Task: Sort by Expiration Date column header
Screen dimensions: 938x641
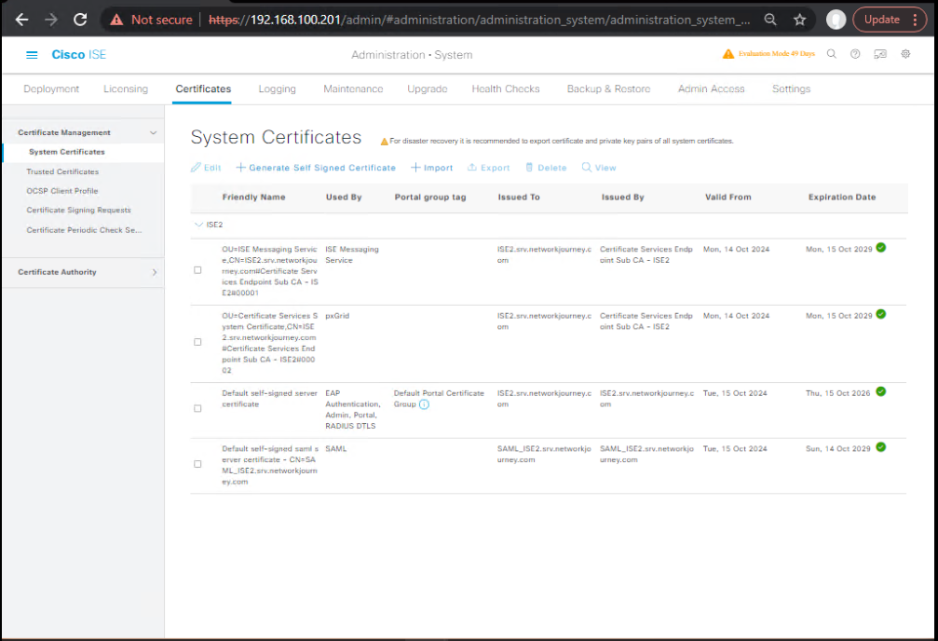Action: pos(842,198)
